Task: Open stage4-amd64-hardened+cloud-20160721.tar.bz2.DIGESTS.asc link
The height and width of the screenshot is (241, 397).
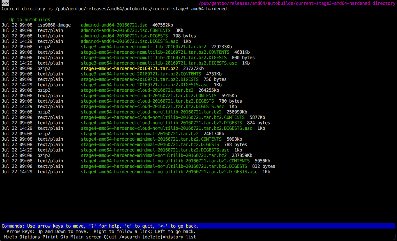Action: 152,106
